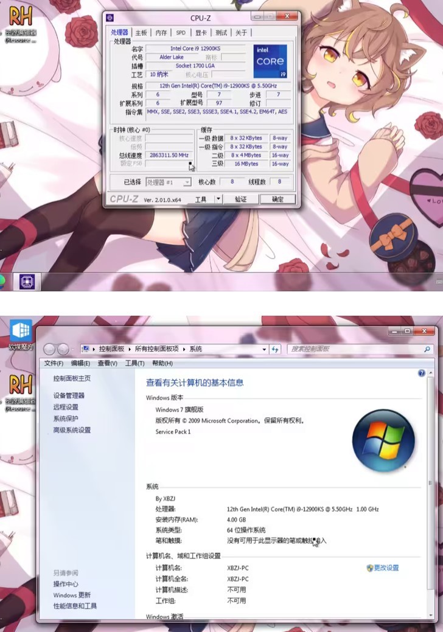Open the 文件(F) menu

[x=54, y=363]
